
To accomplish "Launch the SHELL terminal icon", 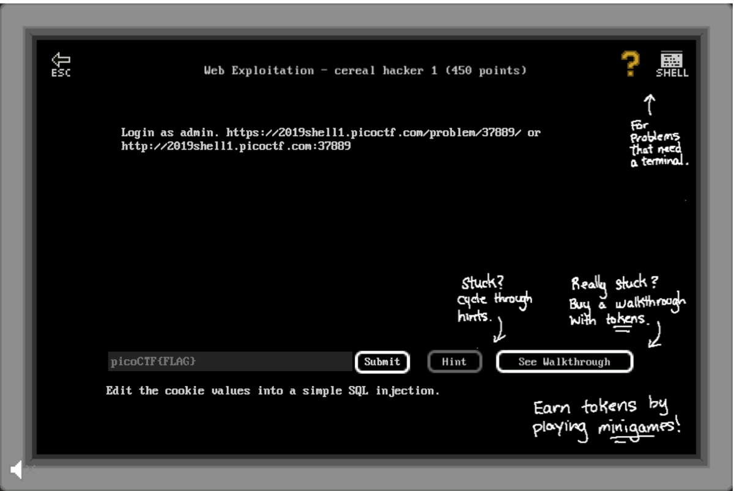I will click(672, 65).
